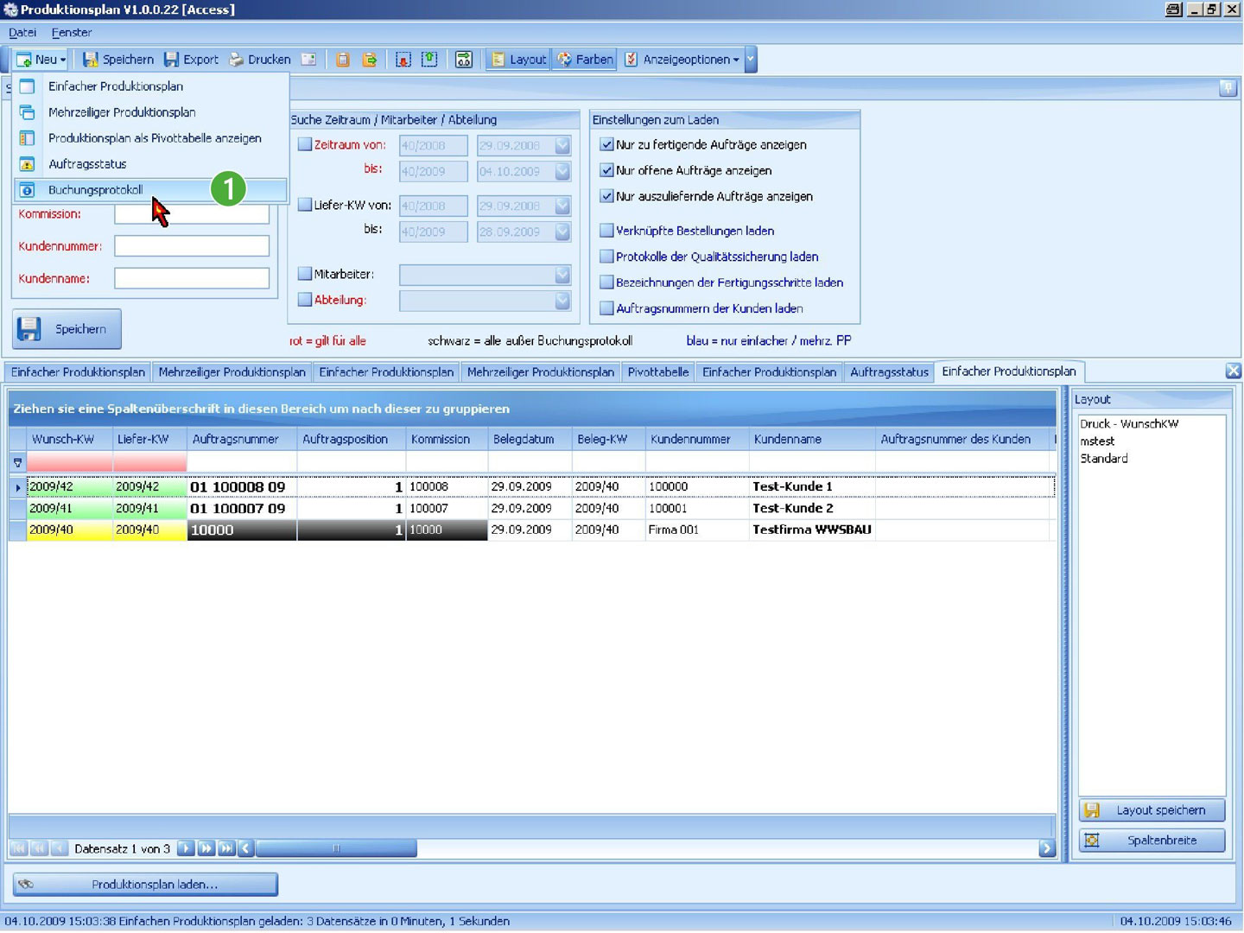This screenshot has width=1244, height=933.
Task: Open the Liefer-KW bis date dropdown 28.09.2009
Action: [x=562, y=232]
